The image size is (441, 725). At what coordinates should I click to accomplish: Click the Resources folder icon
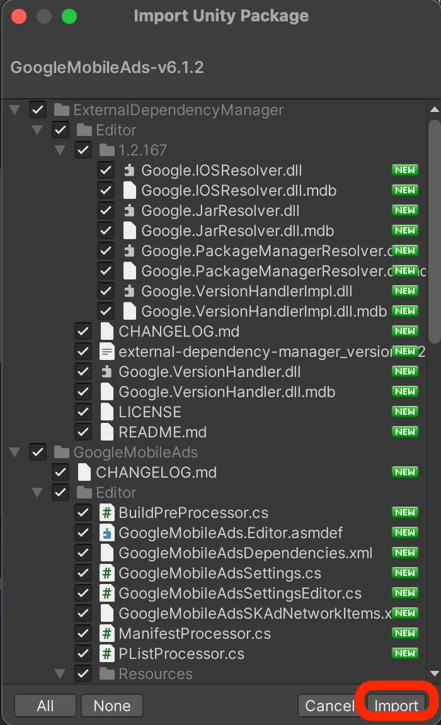[x=107, y=673]
